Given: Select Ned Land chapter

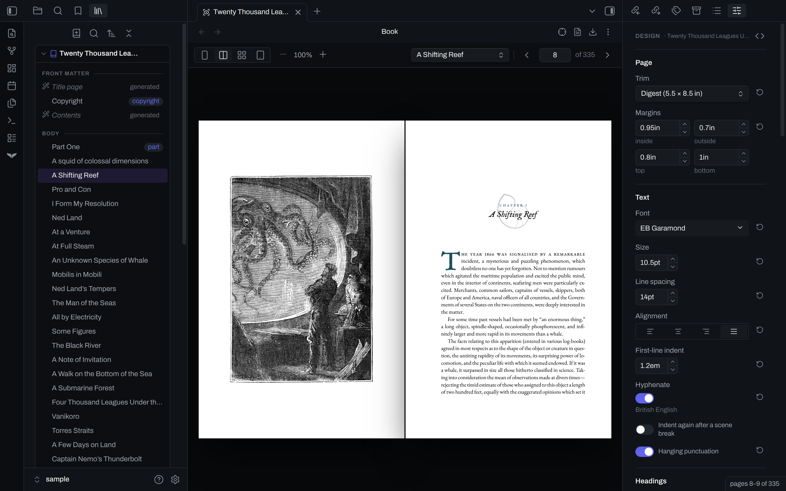Looking at the screenshot, I should [103, 218].
